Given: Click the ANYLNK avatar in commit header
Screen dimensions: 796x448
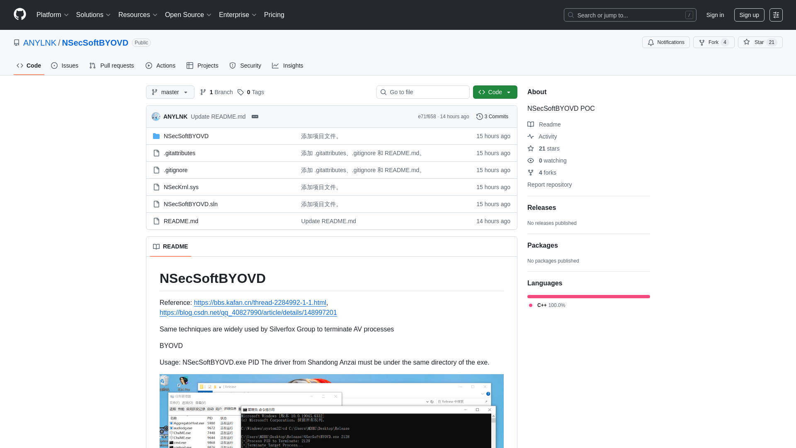Looking at the screenshot, I should 156,117.
